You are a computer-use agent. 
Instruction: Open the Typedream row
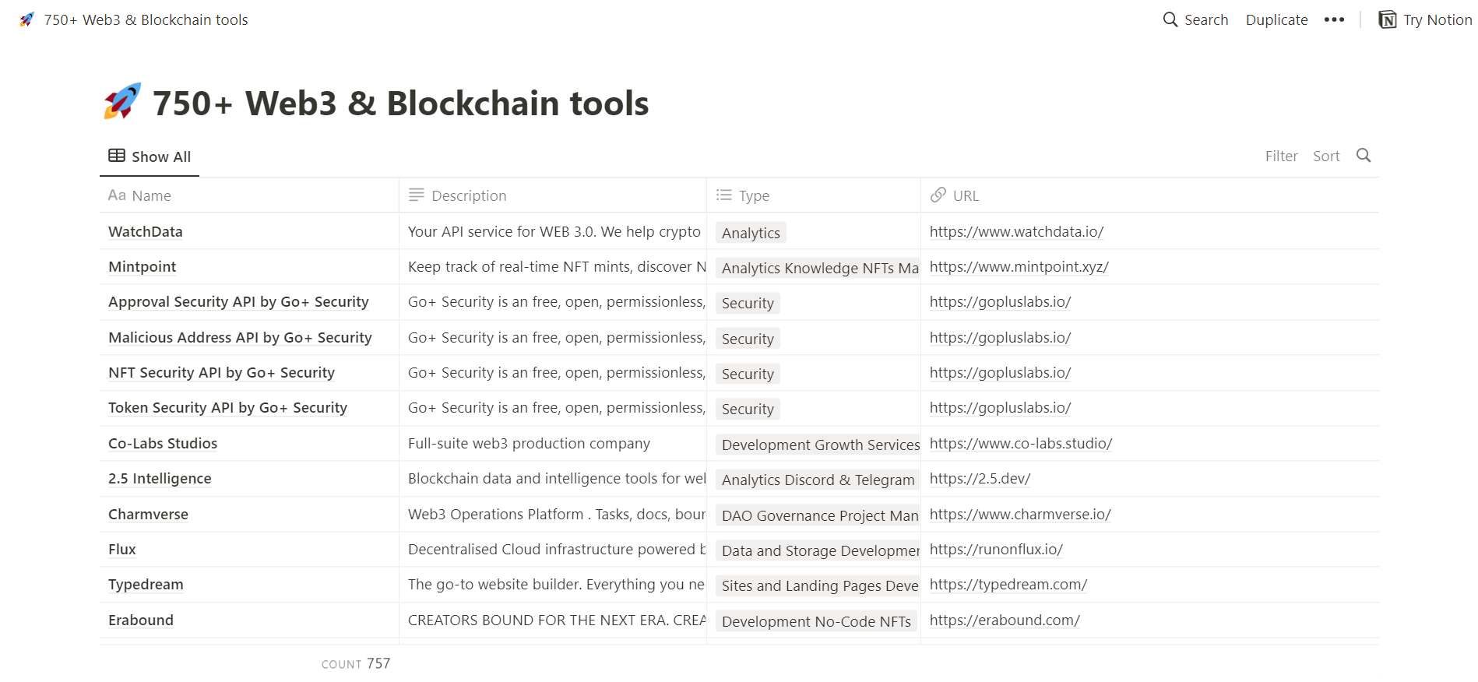pos(146,585)
